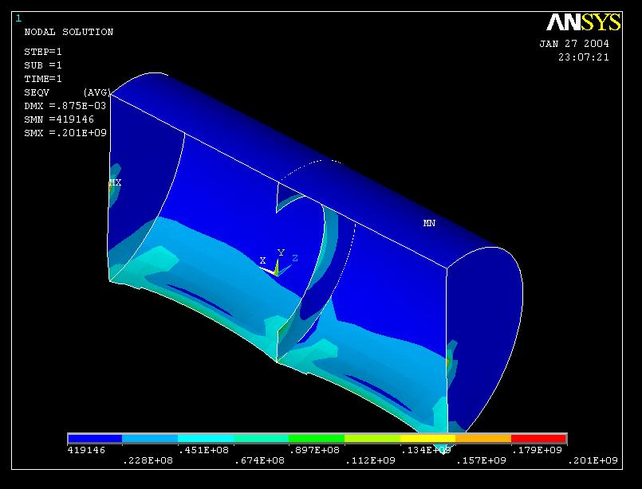
Task: Click the legend value '.157E+09'
Action: (x=481, y=461)
